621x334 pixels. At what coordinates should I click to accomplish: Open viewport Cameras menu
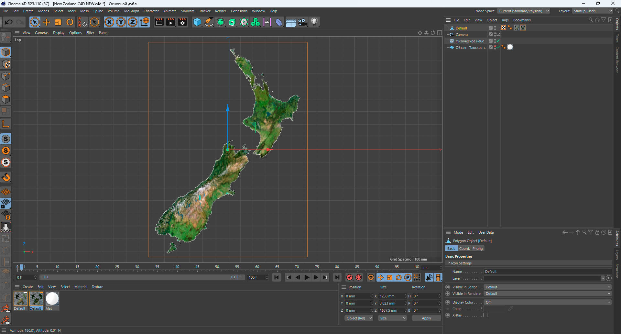pos(41,33)
